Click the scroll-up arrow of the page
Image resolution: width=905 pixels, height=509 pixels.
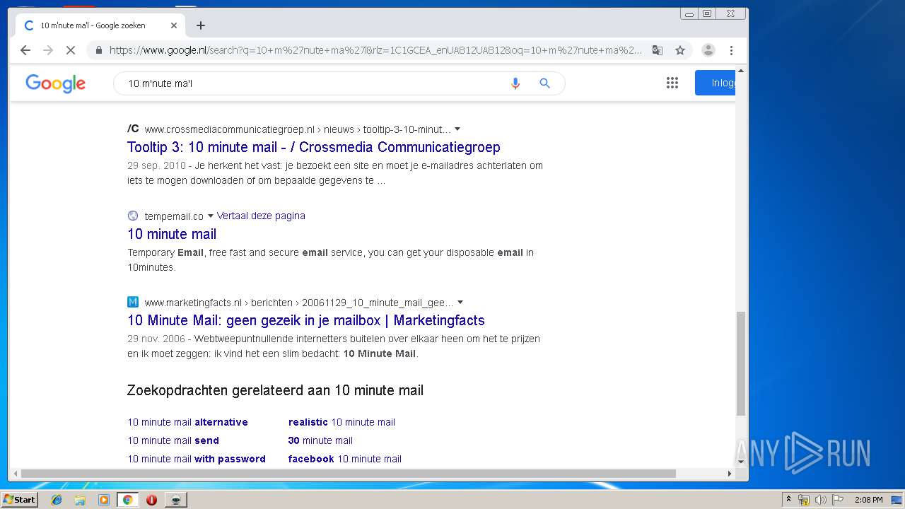pos(741,71)
